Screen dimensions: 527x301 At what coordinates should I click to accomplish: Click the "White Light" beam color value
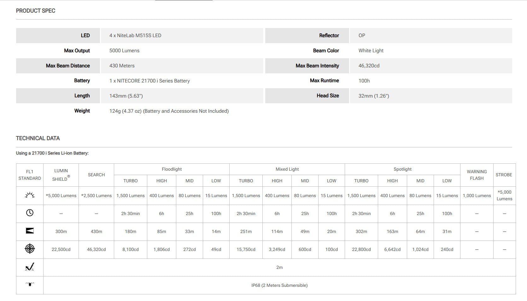[x=371, y=51]
